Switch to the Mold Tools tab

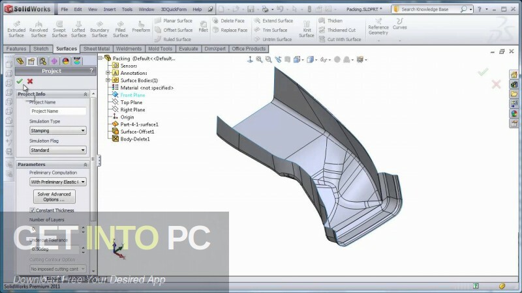point(160,49)
